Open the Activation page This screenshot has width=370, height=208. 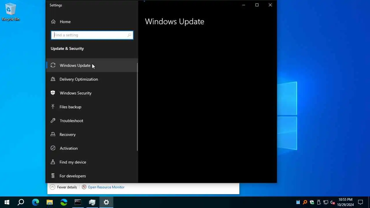click(92, 148)
